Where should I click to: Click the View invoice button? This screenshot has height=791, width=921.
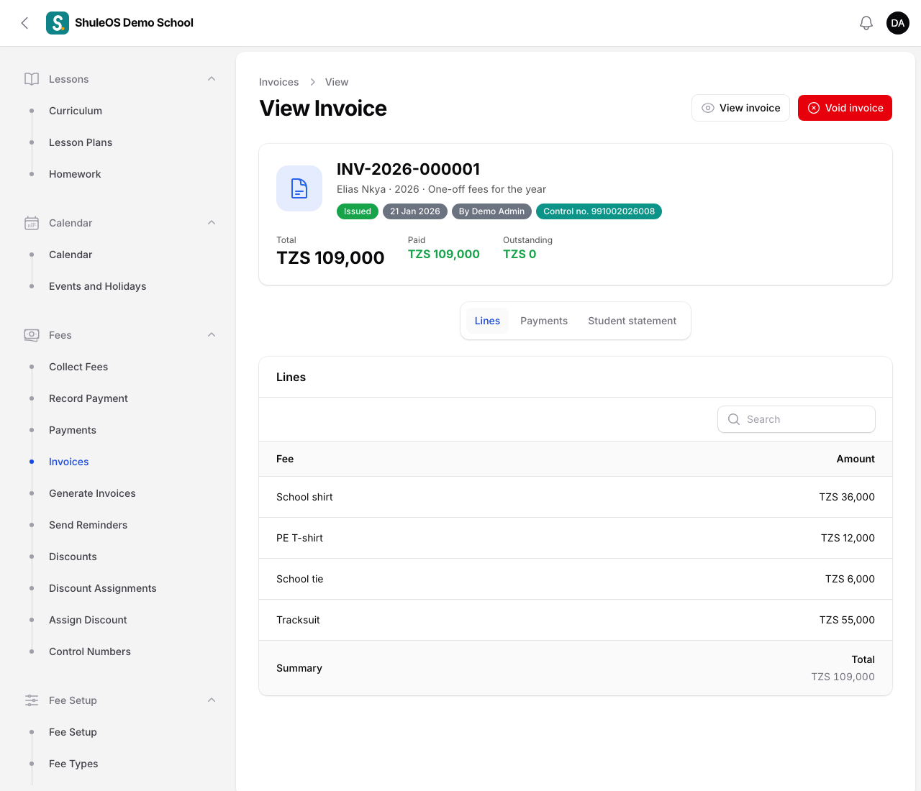click(x=740, y=108)
